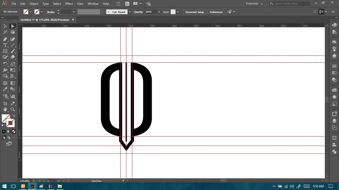Open the Layers panel icon
The image size is (339, 190).
point(334,121)
